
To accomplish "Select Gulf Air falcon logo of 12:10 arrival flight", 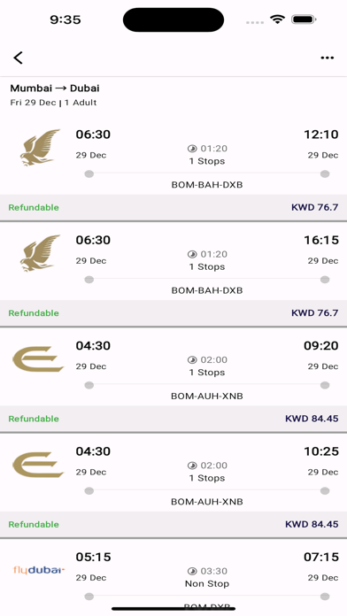I will pyautogui.click(x=40, y=148).
